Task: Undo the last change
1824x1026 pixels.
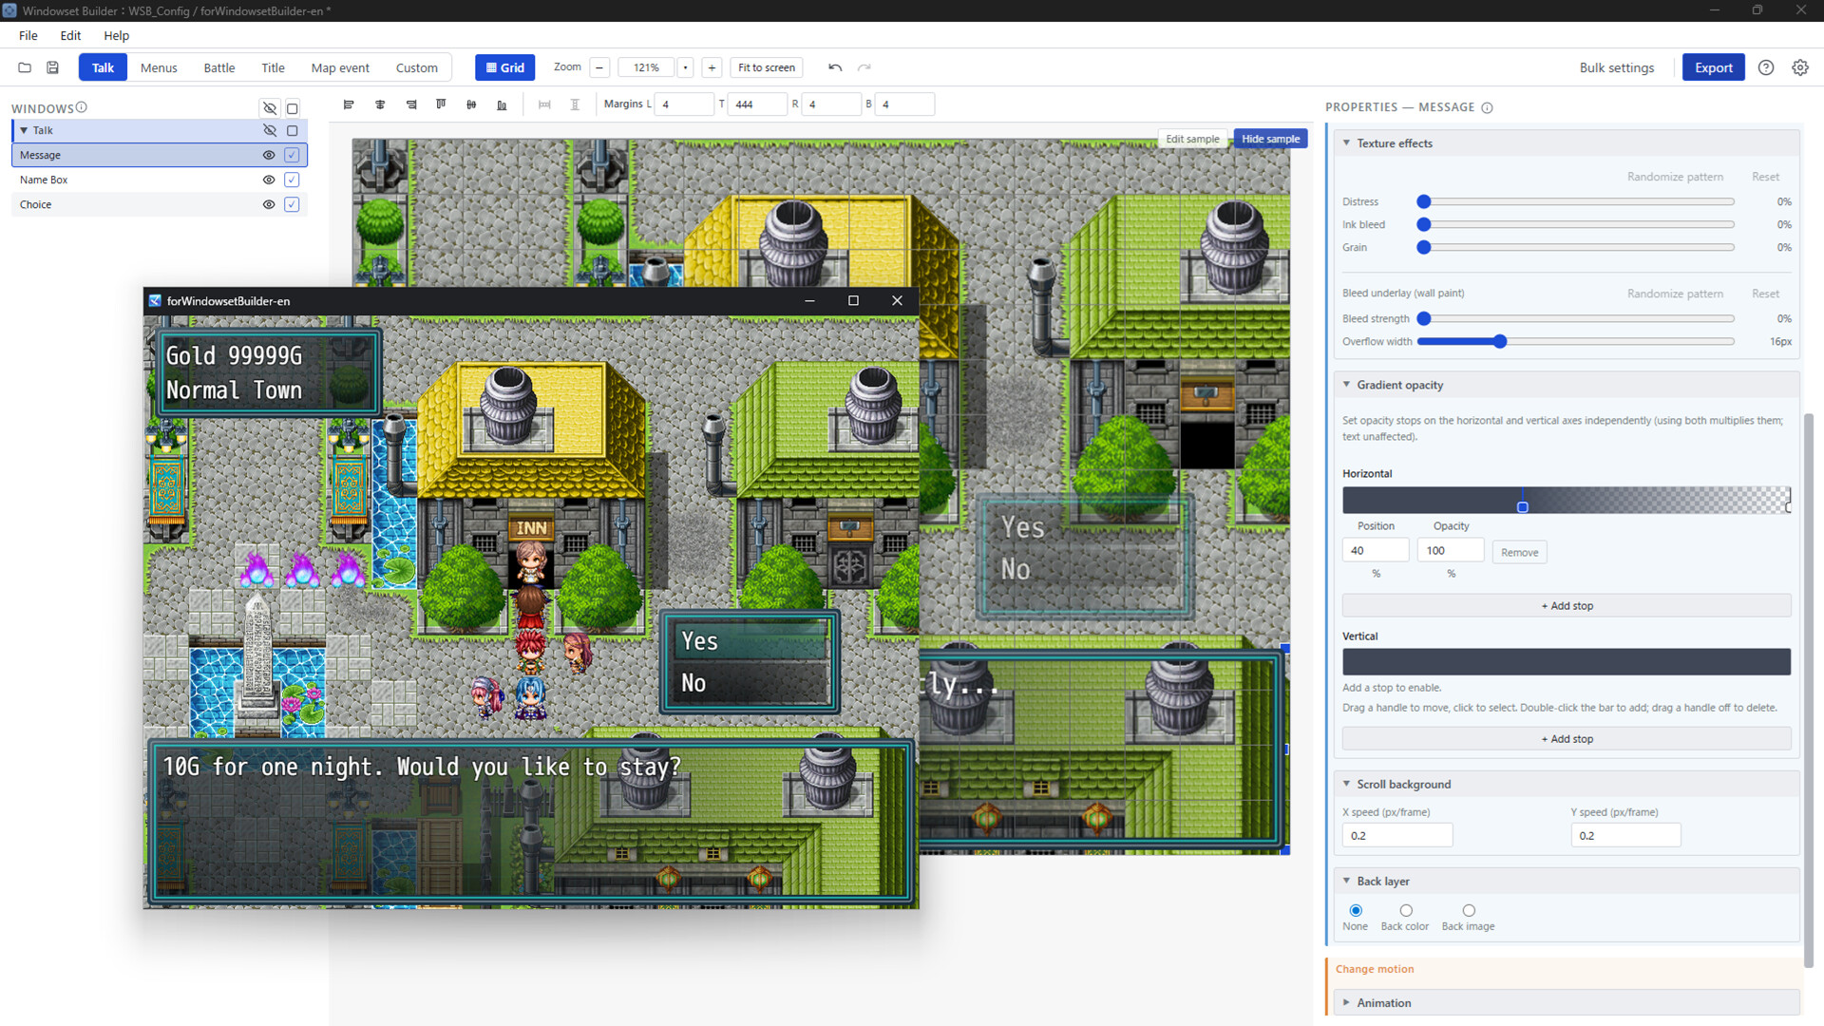Action: click(x=835, y=67)
